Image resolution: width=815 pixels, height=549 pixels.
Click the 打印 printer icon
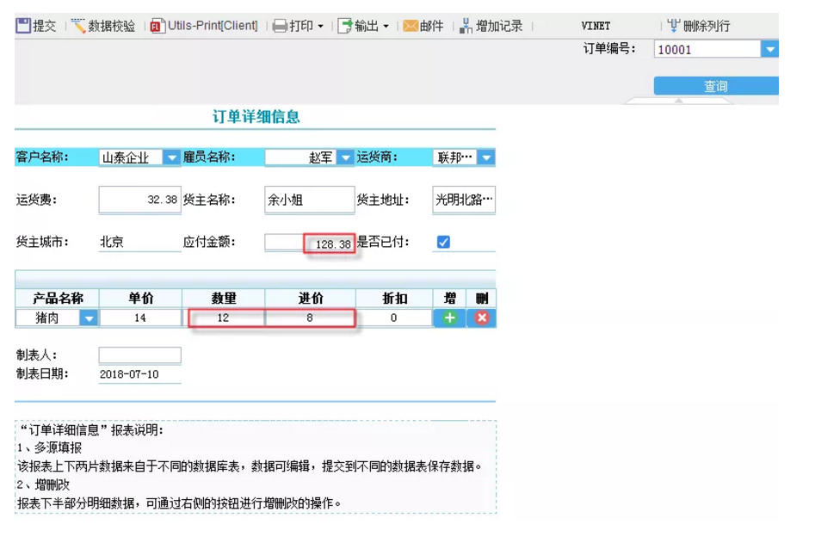coord(280,26)
